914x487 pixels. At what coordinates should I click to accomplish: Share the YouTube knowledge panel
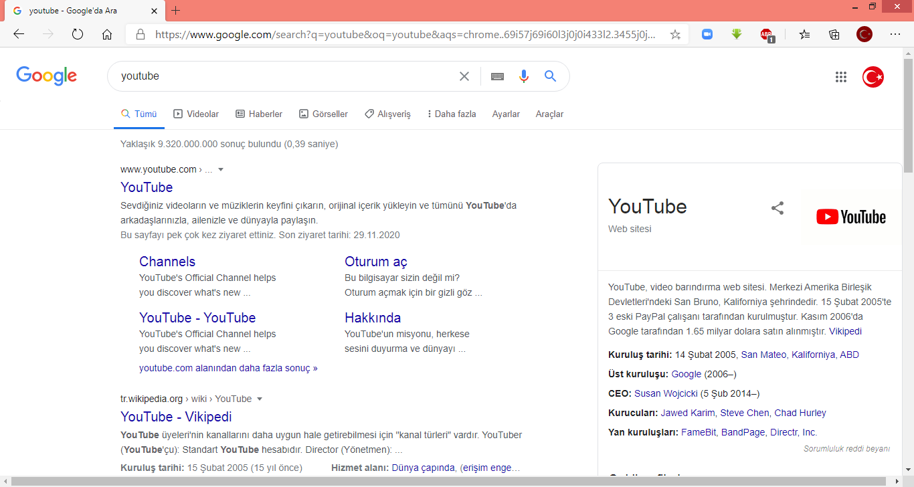778,208
